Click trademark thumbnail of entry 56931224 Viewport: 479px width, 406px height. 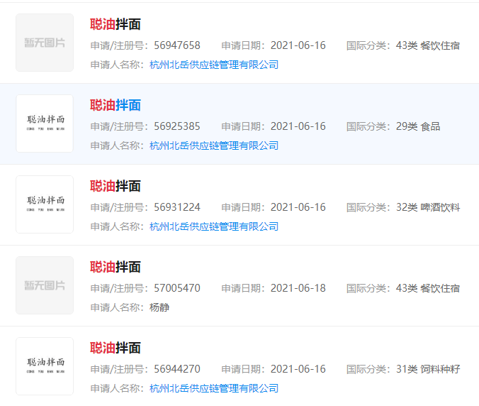tap(45, 204)
